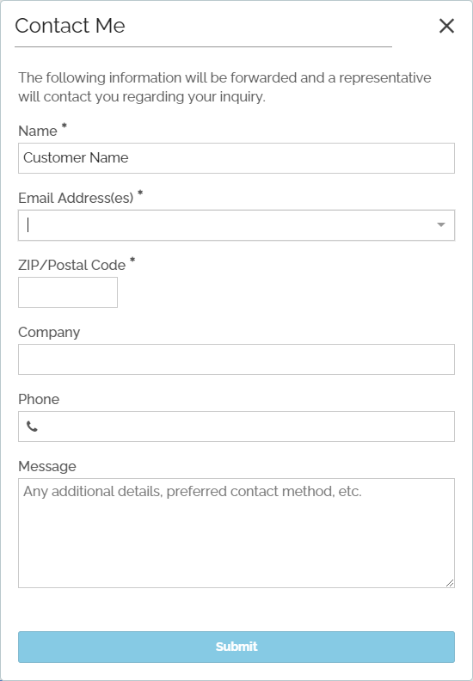
Task: Click the Contact Me heading
Action: coord(70,26)
